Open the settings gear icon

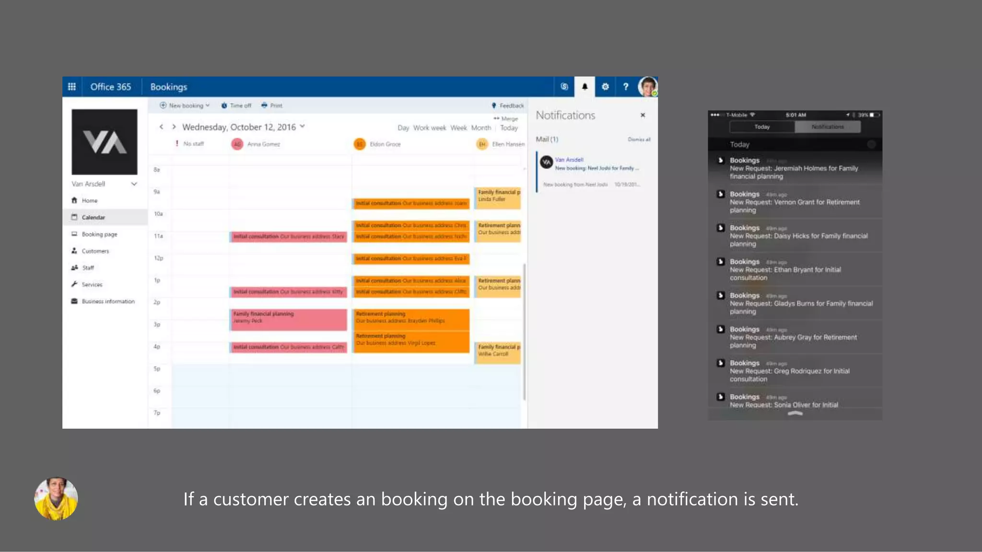(x=605, y=87)
